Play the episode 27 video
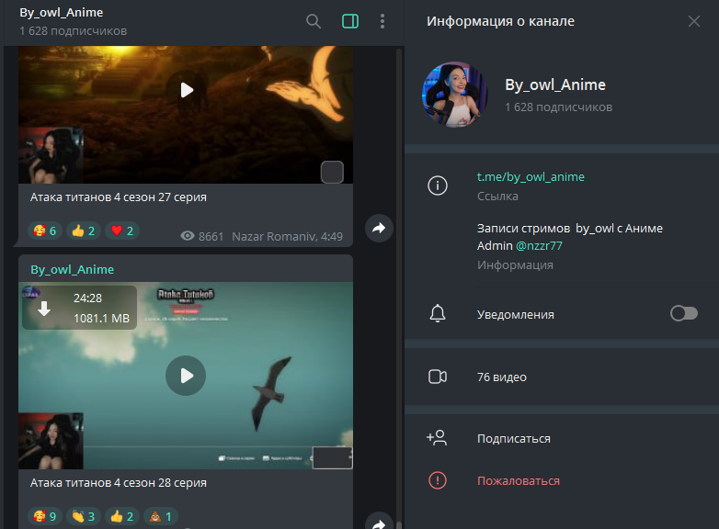719x529 pixels. point(186,90)
